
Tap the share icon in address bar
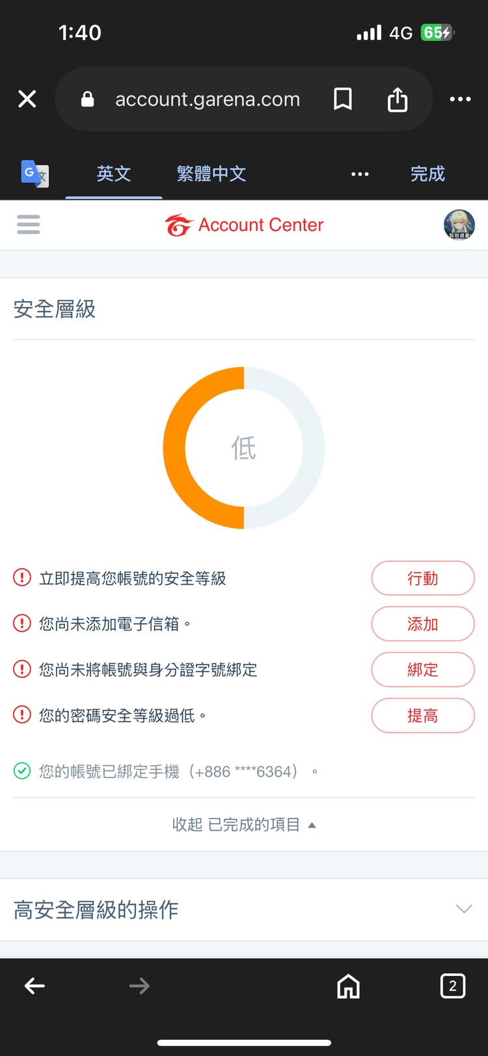click(x=398, y=100)
